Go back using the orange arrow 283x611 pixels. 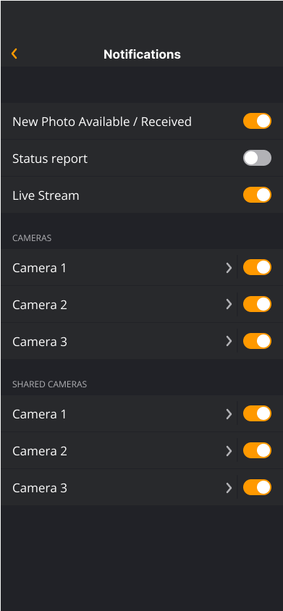click(14, 54)
